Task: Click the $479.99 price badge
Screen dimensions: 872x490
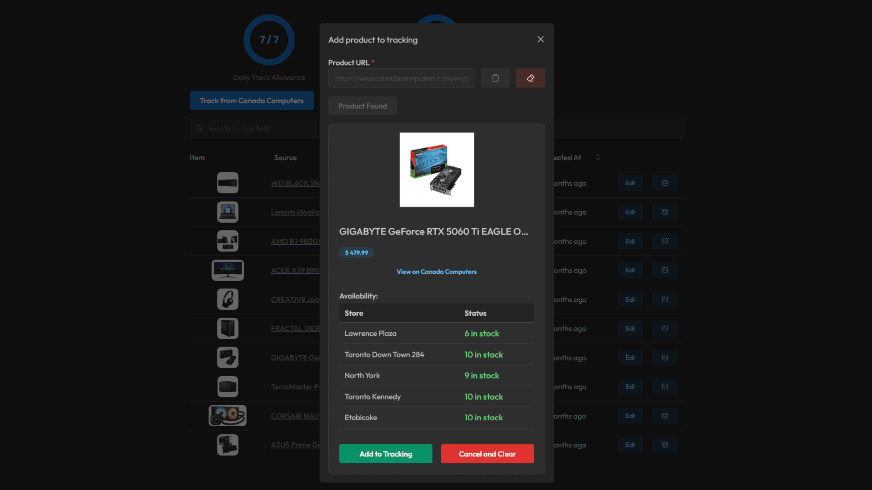Action: (x=356, y=252)
